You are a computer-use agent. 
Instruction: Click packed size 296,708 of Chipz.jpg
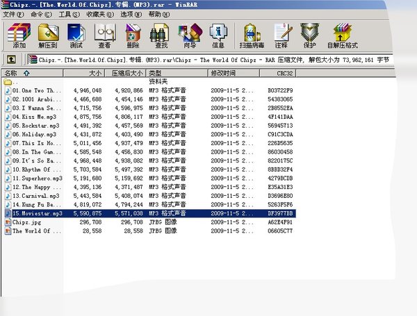pyautogui.click(x=132, y=222)
